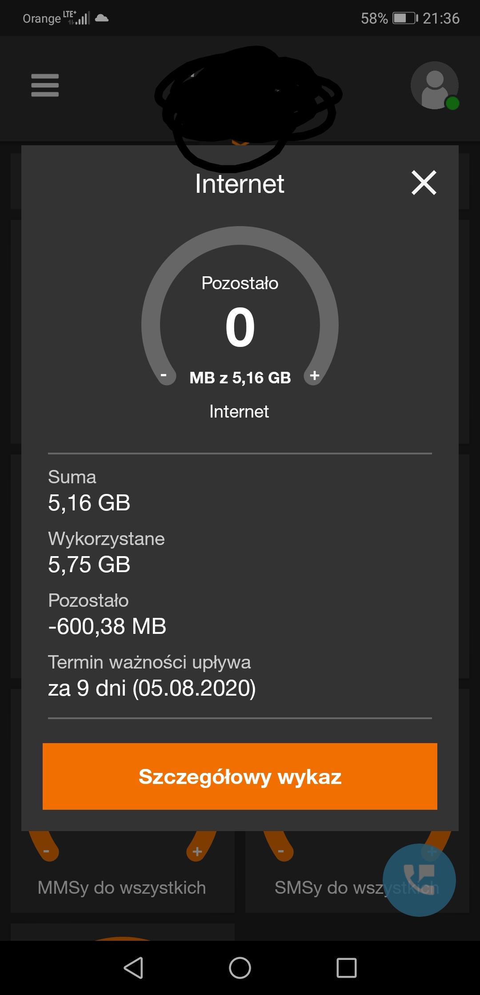Tap the cloud status bar icon
480x995 pixels.
point(102,18)
